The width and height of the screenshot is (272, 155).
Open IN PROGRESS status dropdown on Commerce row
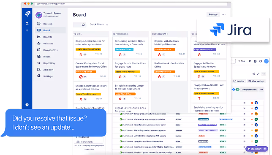coord(226,120)
